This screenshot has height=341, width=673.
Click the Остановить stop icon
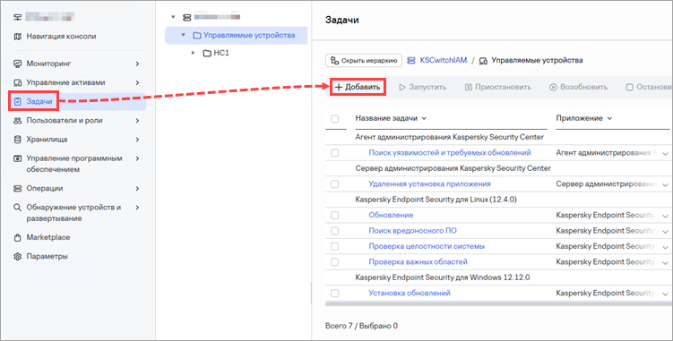(630, 87)
